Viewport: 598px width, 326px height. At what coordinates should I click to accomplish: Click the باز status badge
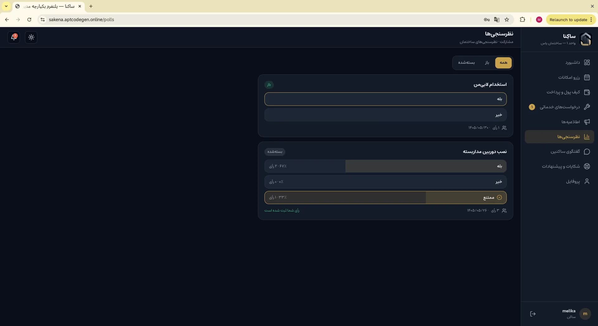(269, 85)
